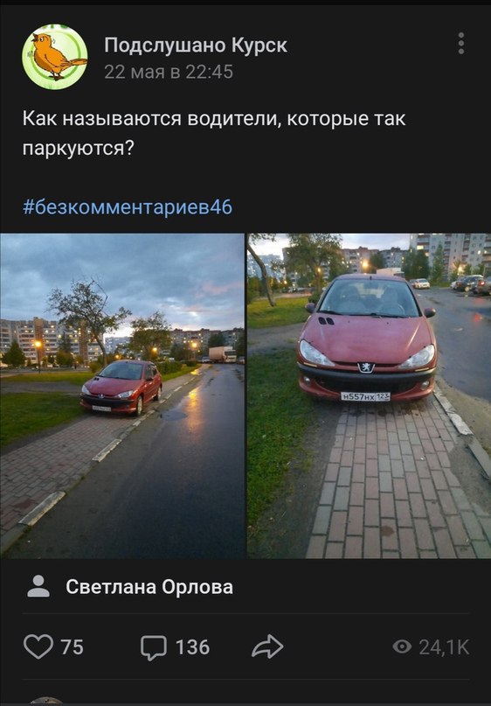Image resolution: width=491 pixels, height=706 pixels.
Task: Open comments via the speech bubble icon
Action: tap(154, 647)
